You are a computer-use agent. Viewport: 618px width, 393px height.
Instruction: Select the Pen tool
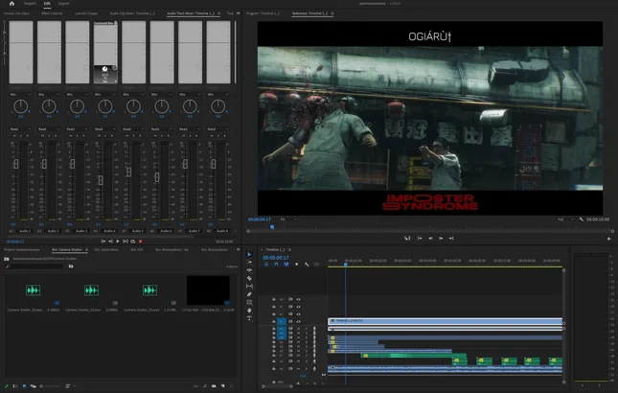pyautogui.click(x=250, y=294)
